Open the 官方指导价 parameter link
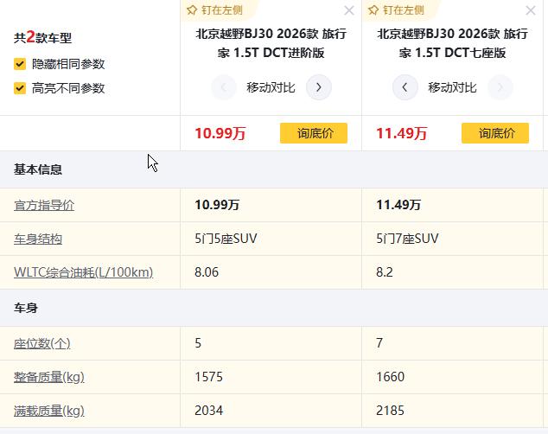 coord(44,205)
